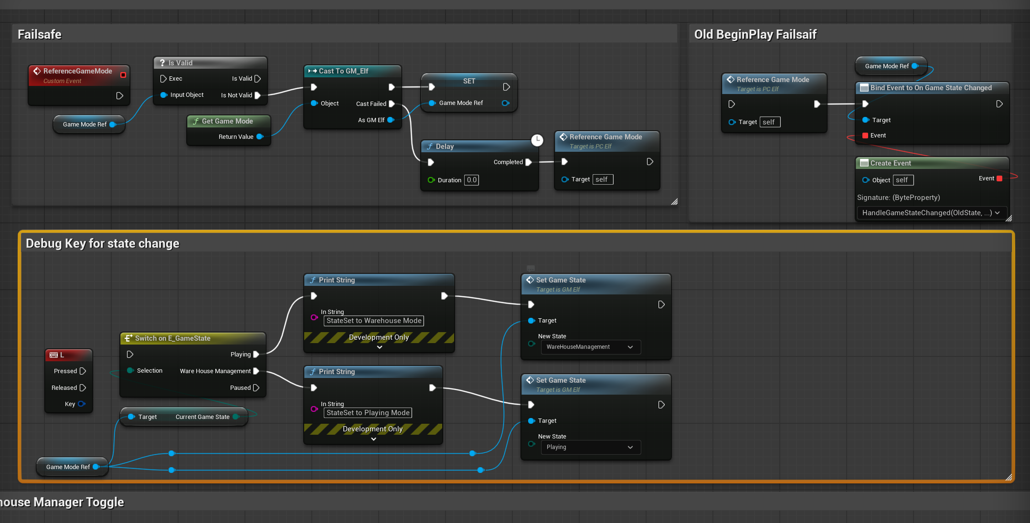
Task: Click the Delay node clock icon
Action: coord(537,140)
